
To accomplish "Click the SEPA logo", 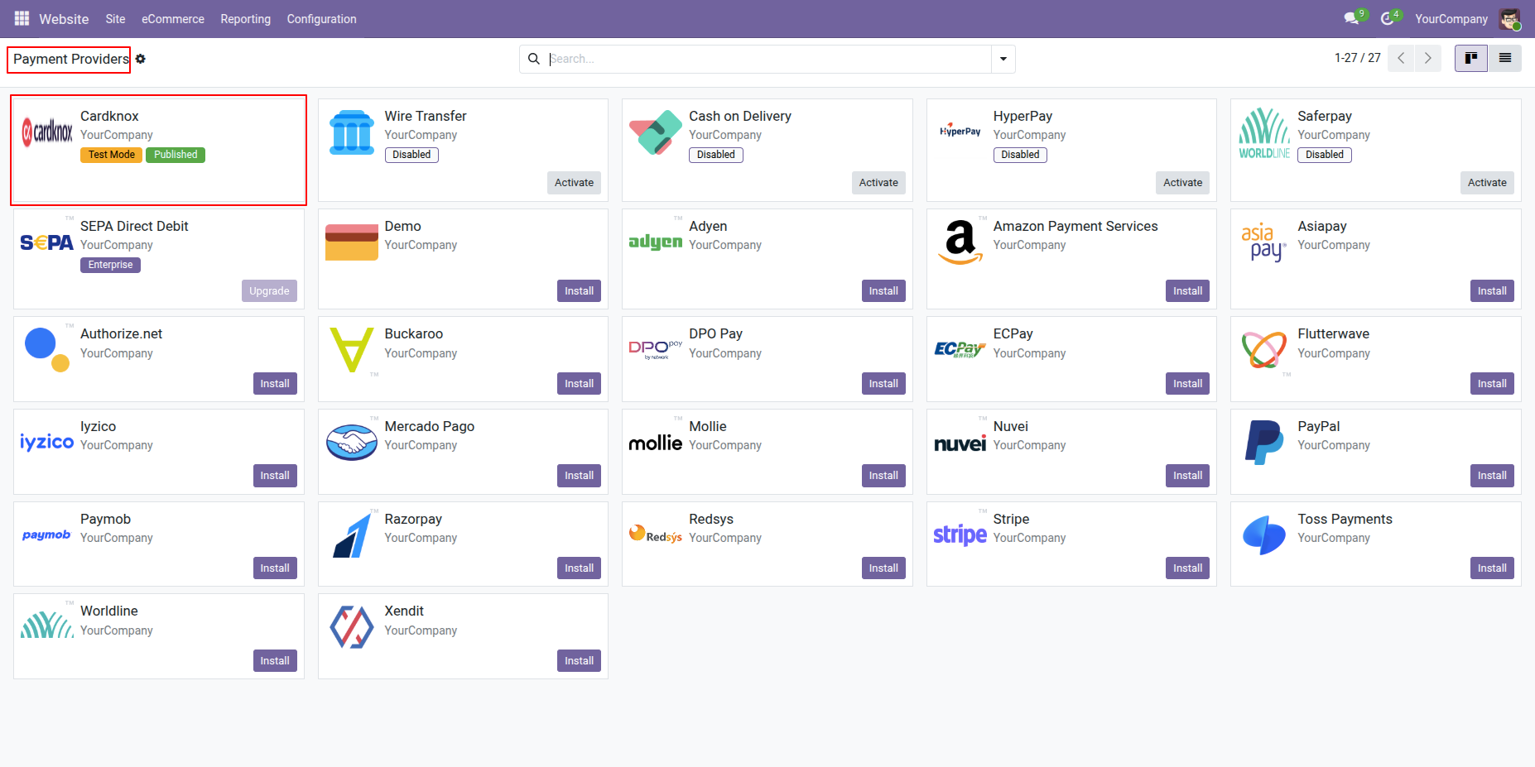I will coord(47,242).
